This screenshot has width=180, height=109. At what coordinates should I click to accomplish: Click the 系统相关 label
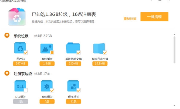click(x=47, y=97)
